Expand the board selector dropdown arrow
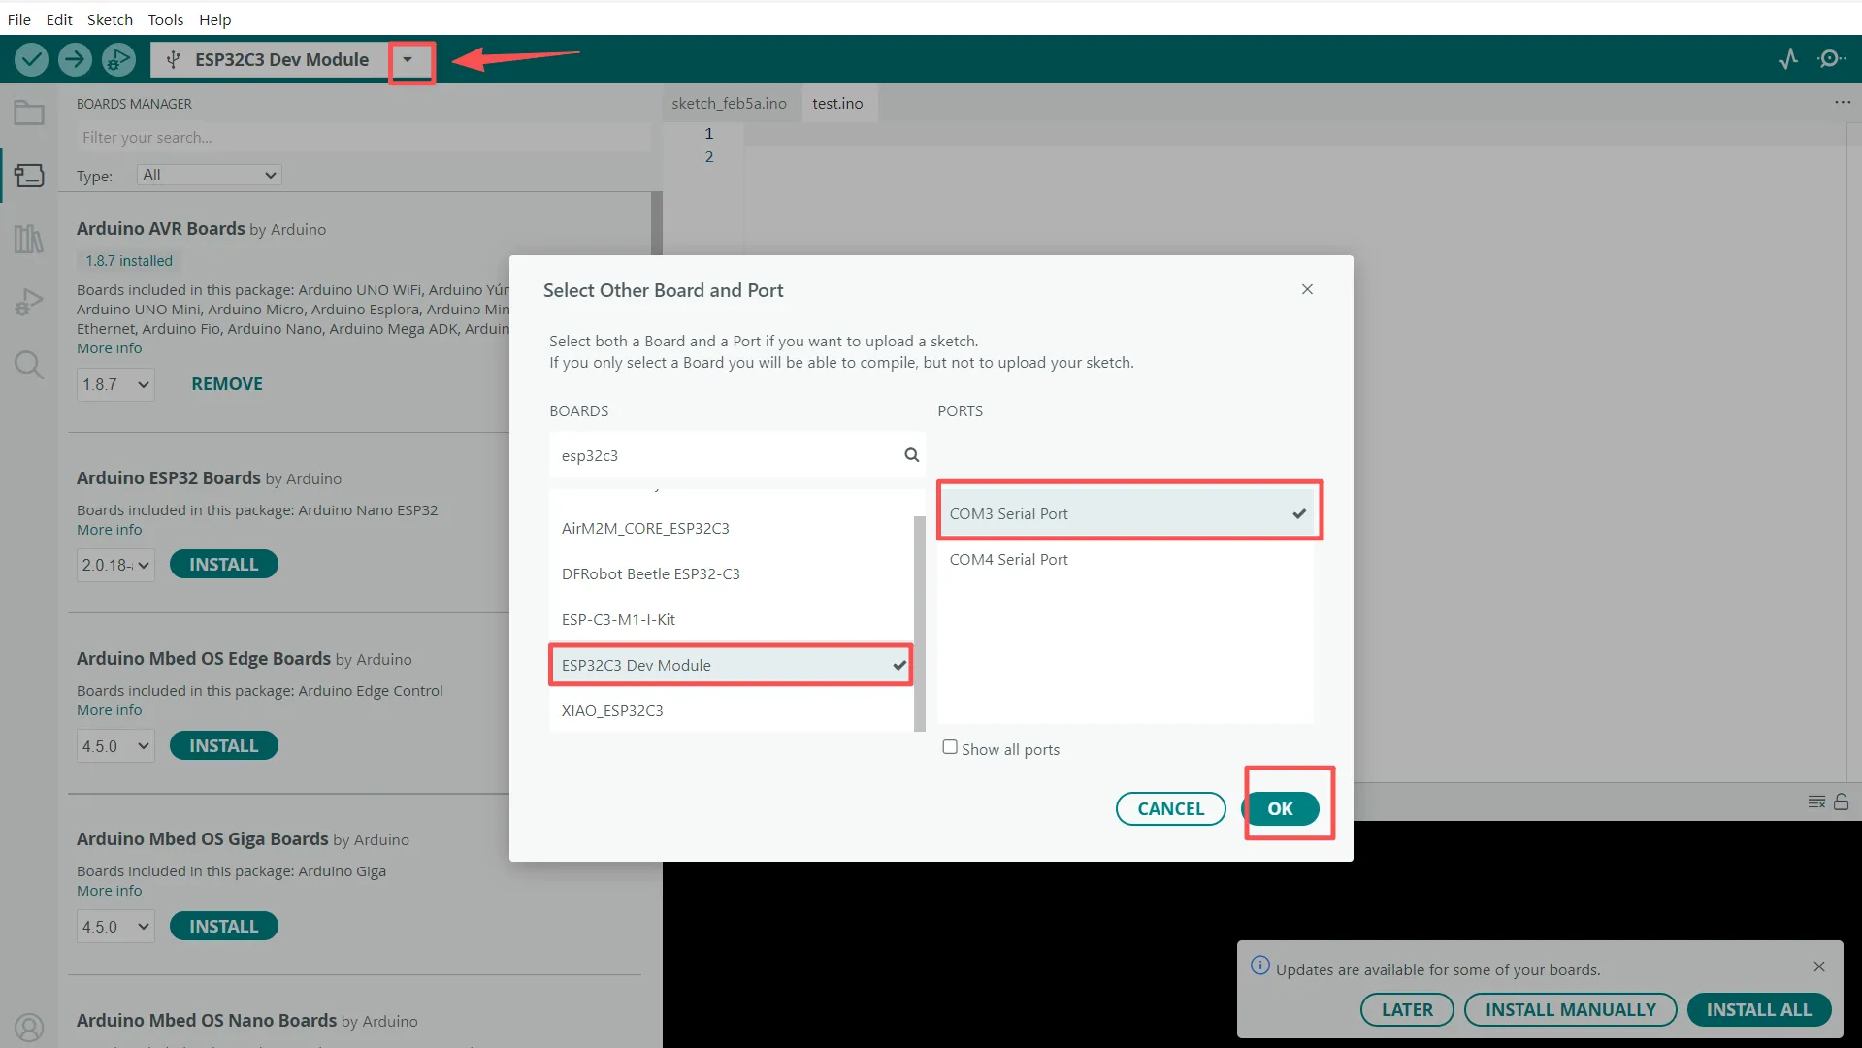 coord(408,60)
